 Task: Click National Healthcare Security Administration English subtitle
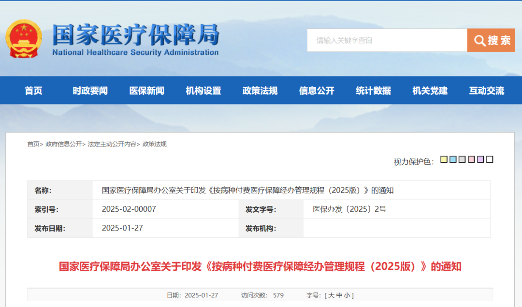coord(135,52)
